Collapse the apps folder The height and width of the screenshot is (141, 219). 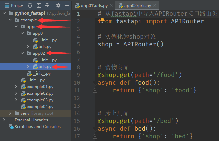[16, 27]
